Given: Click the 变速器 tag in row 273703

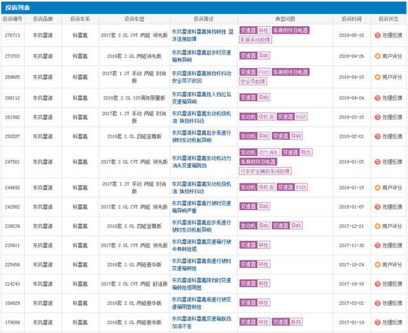Looking at the screenshot, I should (x=248, y=55).
